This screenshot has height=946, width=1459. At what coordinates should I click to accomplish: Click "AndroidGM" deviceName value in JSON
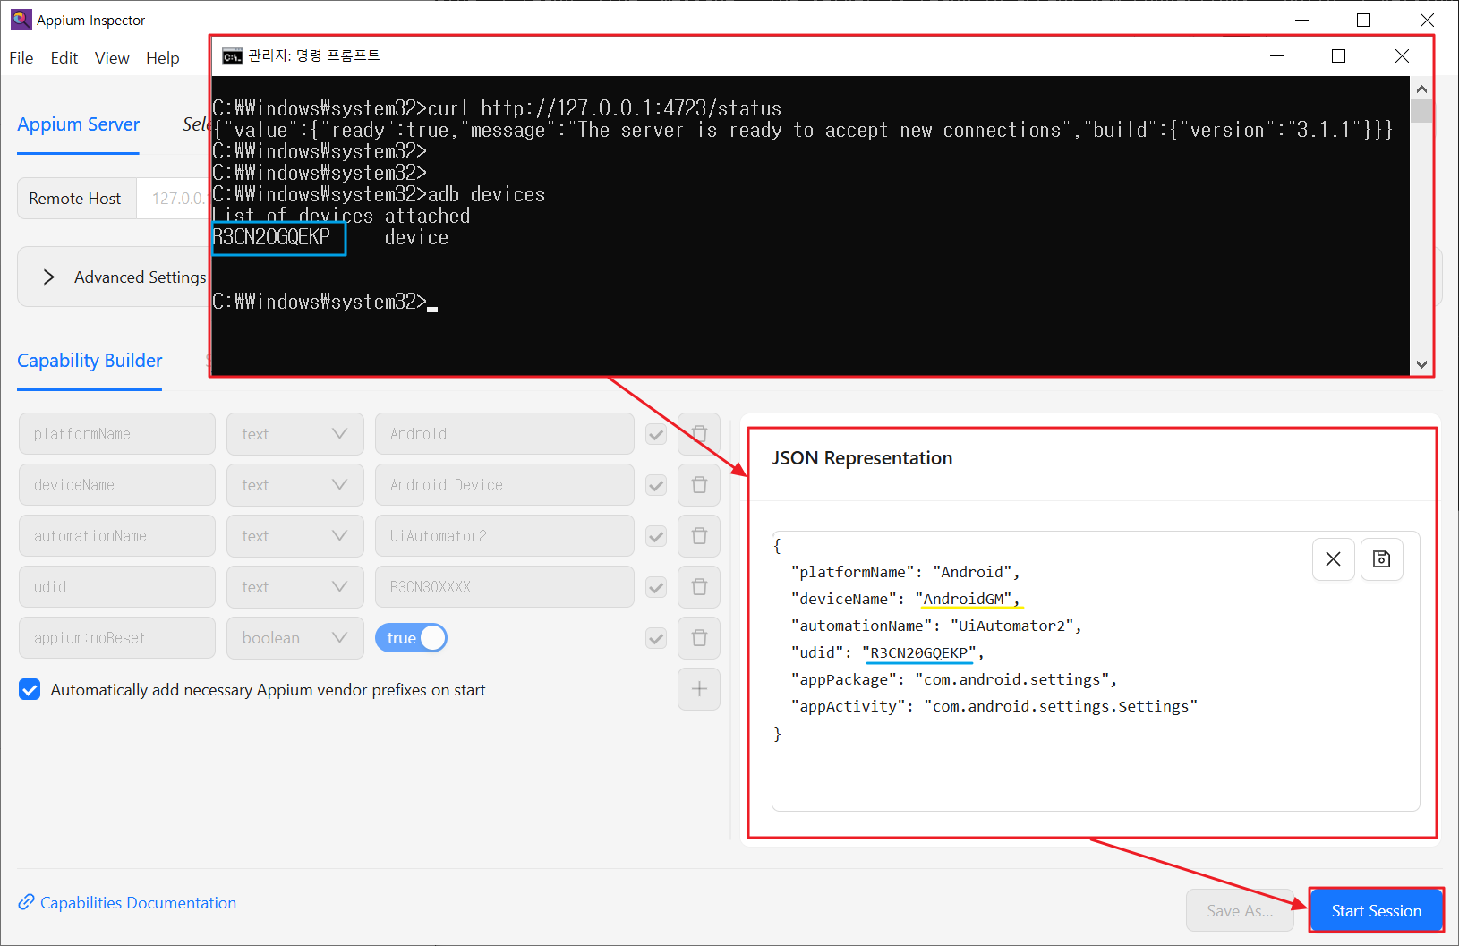click(x=967, y=599)
